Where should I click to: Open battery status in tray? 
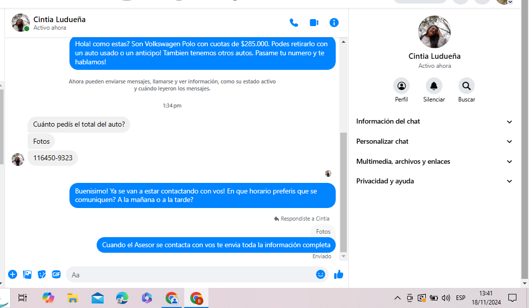pos(433,297)
